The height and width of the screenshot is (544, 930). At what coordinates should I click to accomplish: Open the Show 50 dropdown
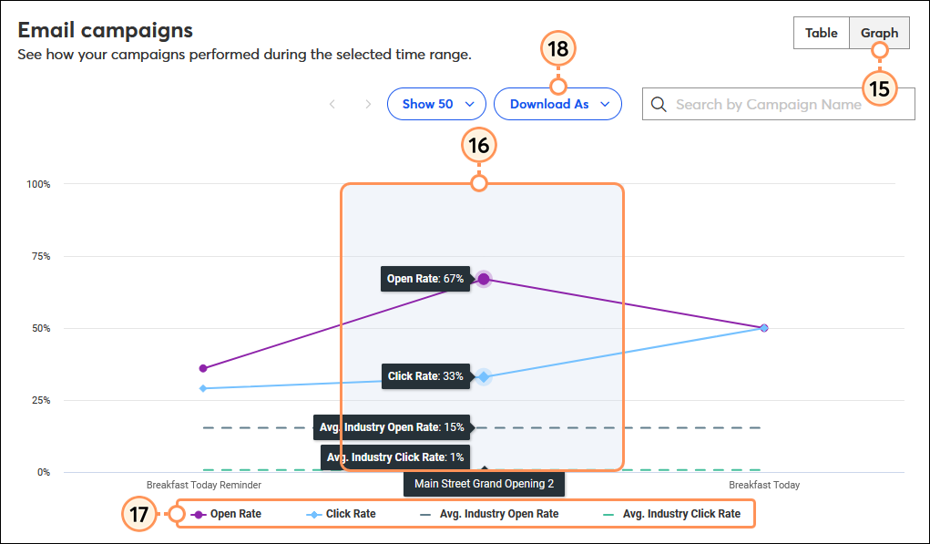pyautogui.click(x=436, y=105)
